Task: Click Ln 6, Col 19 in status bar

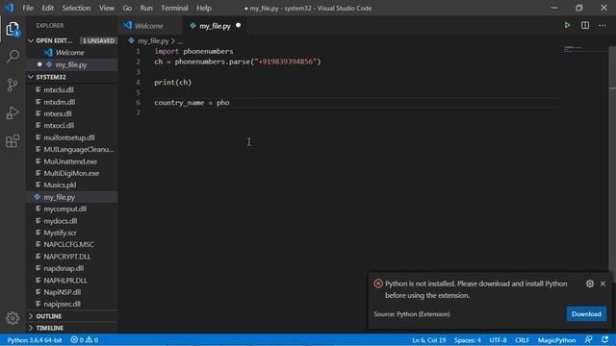Action: (429, 340)
